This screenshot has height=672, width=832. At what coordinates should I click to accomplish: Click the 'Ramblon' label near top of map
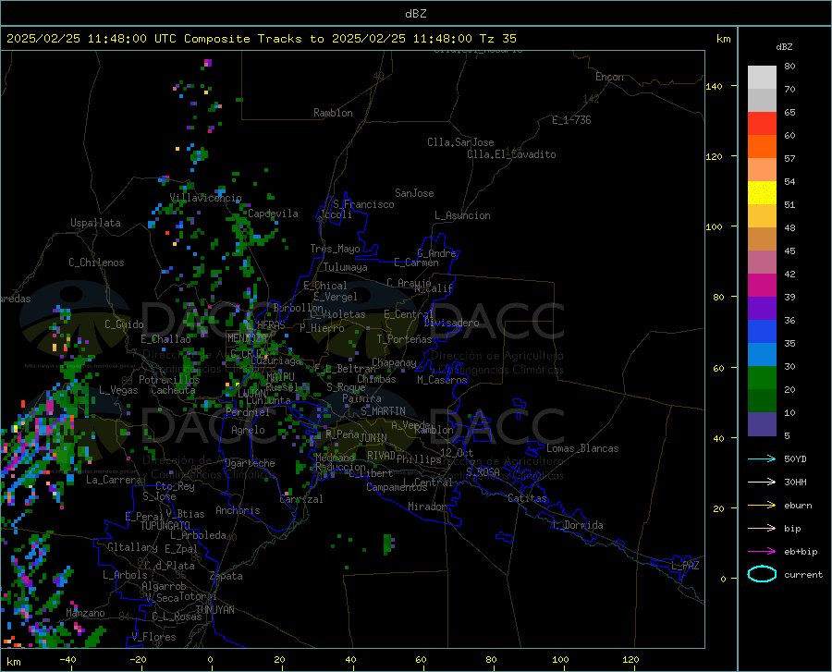click(333, 113)
